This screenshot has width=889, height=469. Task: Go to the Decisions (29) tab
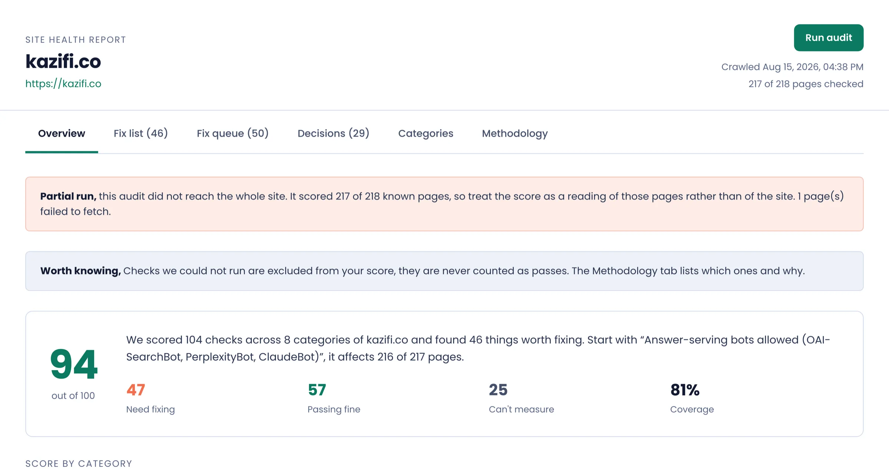tap(333, 133)
